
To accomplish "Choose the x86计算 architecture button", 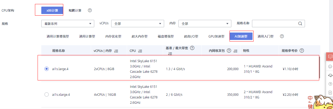I will (52, 11).
